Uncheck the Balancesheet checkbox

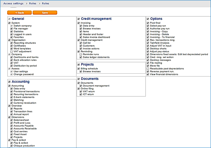[12, 120]
